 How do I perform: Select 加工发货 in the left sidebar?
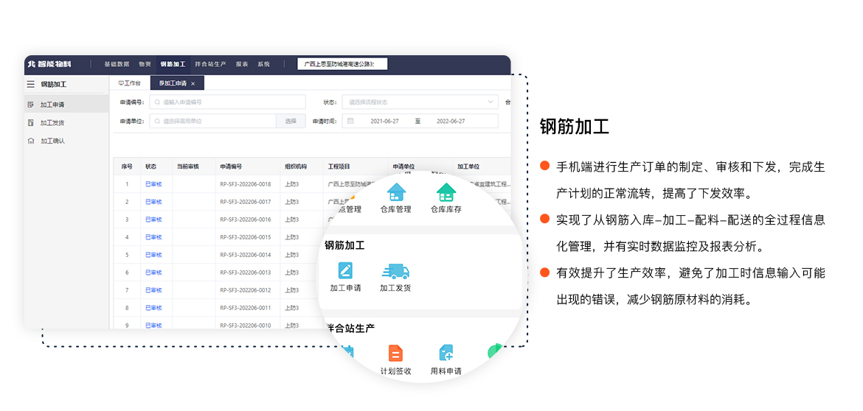pos(52,123)
